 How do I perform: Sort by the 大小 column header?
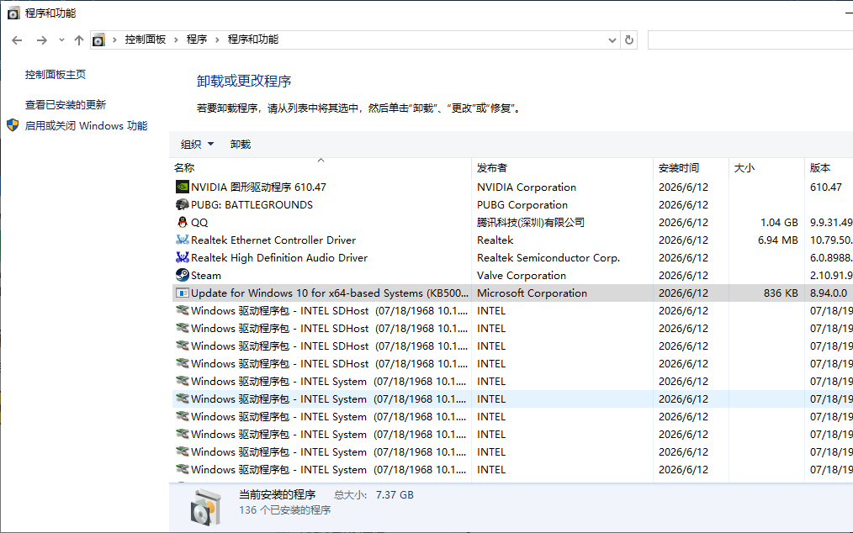point(766,167)
